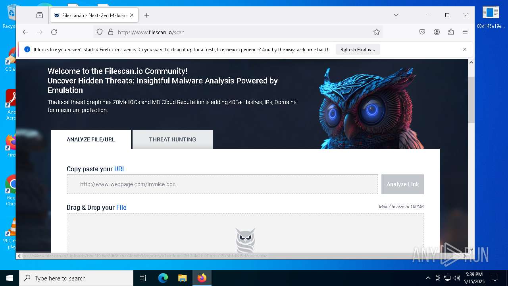This screenshot has height=286, width=508.
Task: Click the horizontal scrollbar right arrow
Action: pyautogui.click(x=465, y=256)
